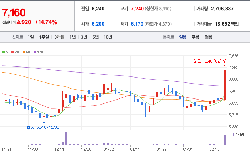Click the 시가 value 6,200
The image size is (250, 160).
[x=98, y=24]
